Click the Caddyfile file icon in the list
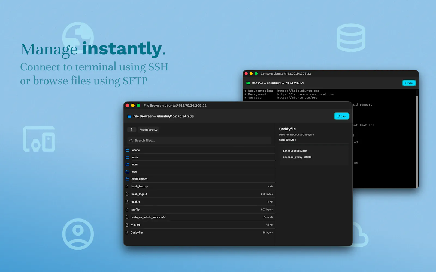 [127, 233]
